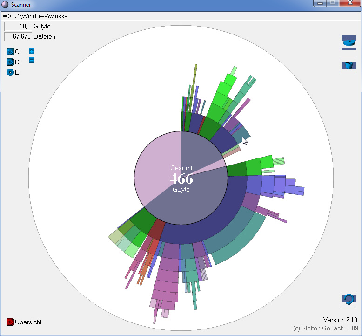Click the Scanner title bar sphere icon
The width and height of the screenshot is (362, 336).
6,5
